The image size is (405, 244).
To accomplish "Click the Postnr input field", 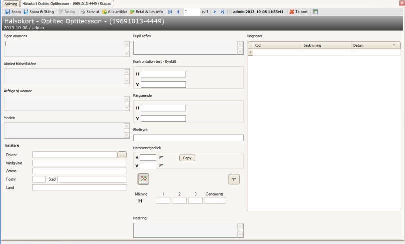I will tap(39, 179).
